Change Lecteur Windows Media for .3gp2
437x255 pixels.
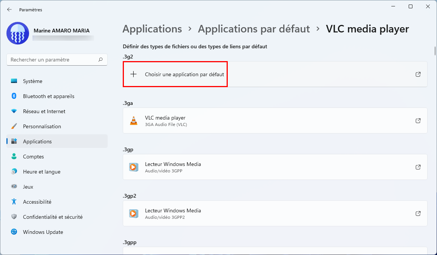[x=275, y=213]
